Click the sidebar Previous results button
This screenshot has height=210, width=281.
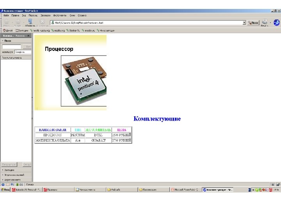pos(9,164)
